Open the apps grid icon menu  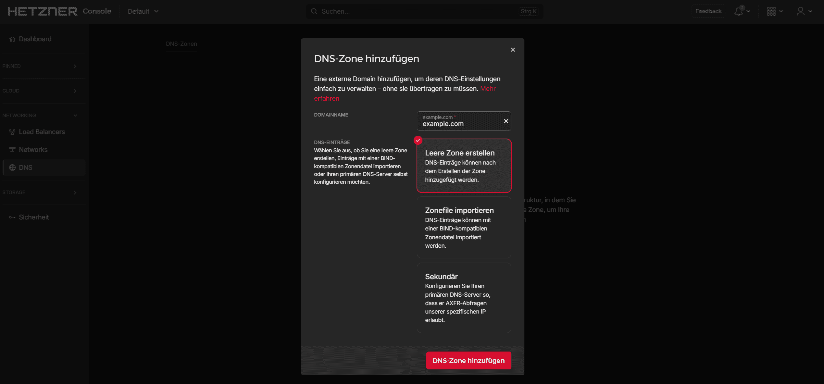point(771,11)
